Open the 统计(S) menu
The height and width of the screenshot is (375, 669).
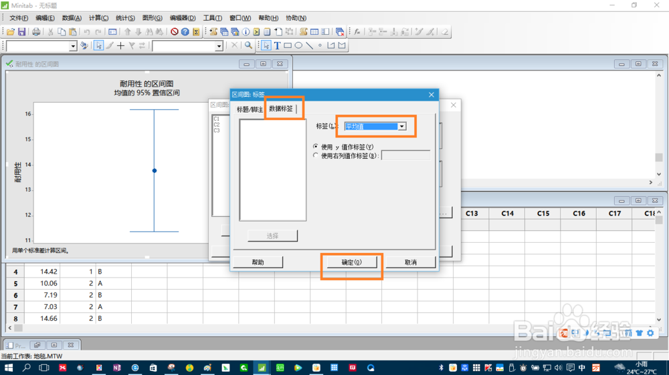125,18
